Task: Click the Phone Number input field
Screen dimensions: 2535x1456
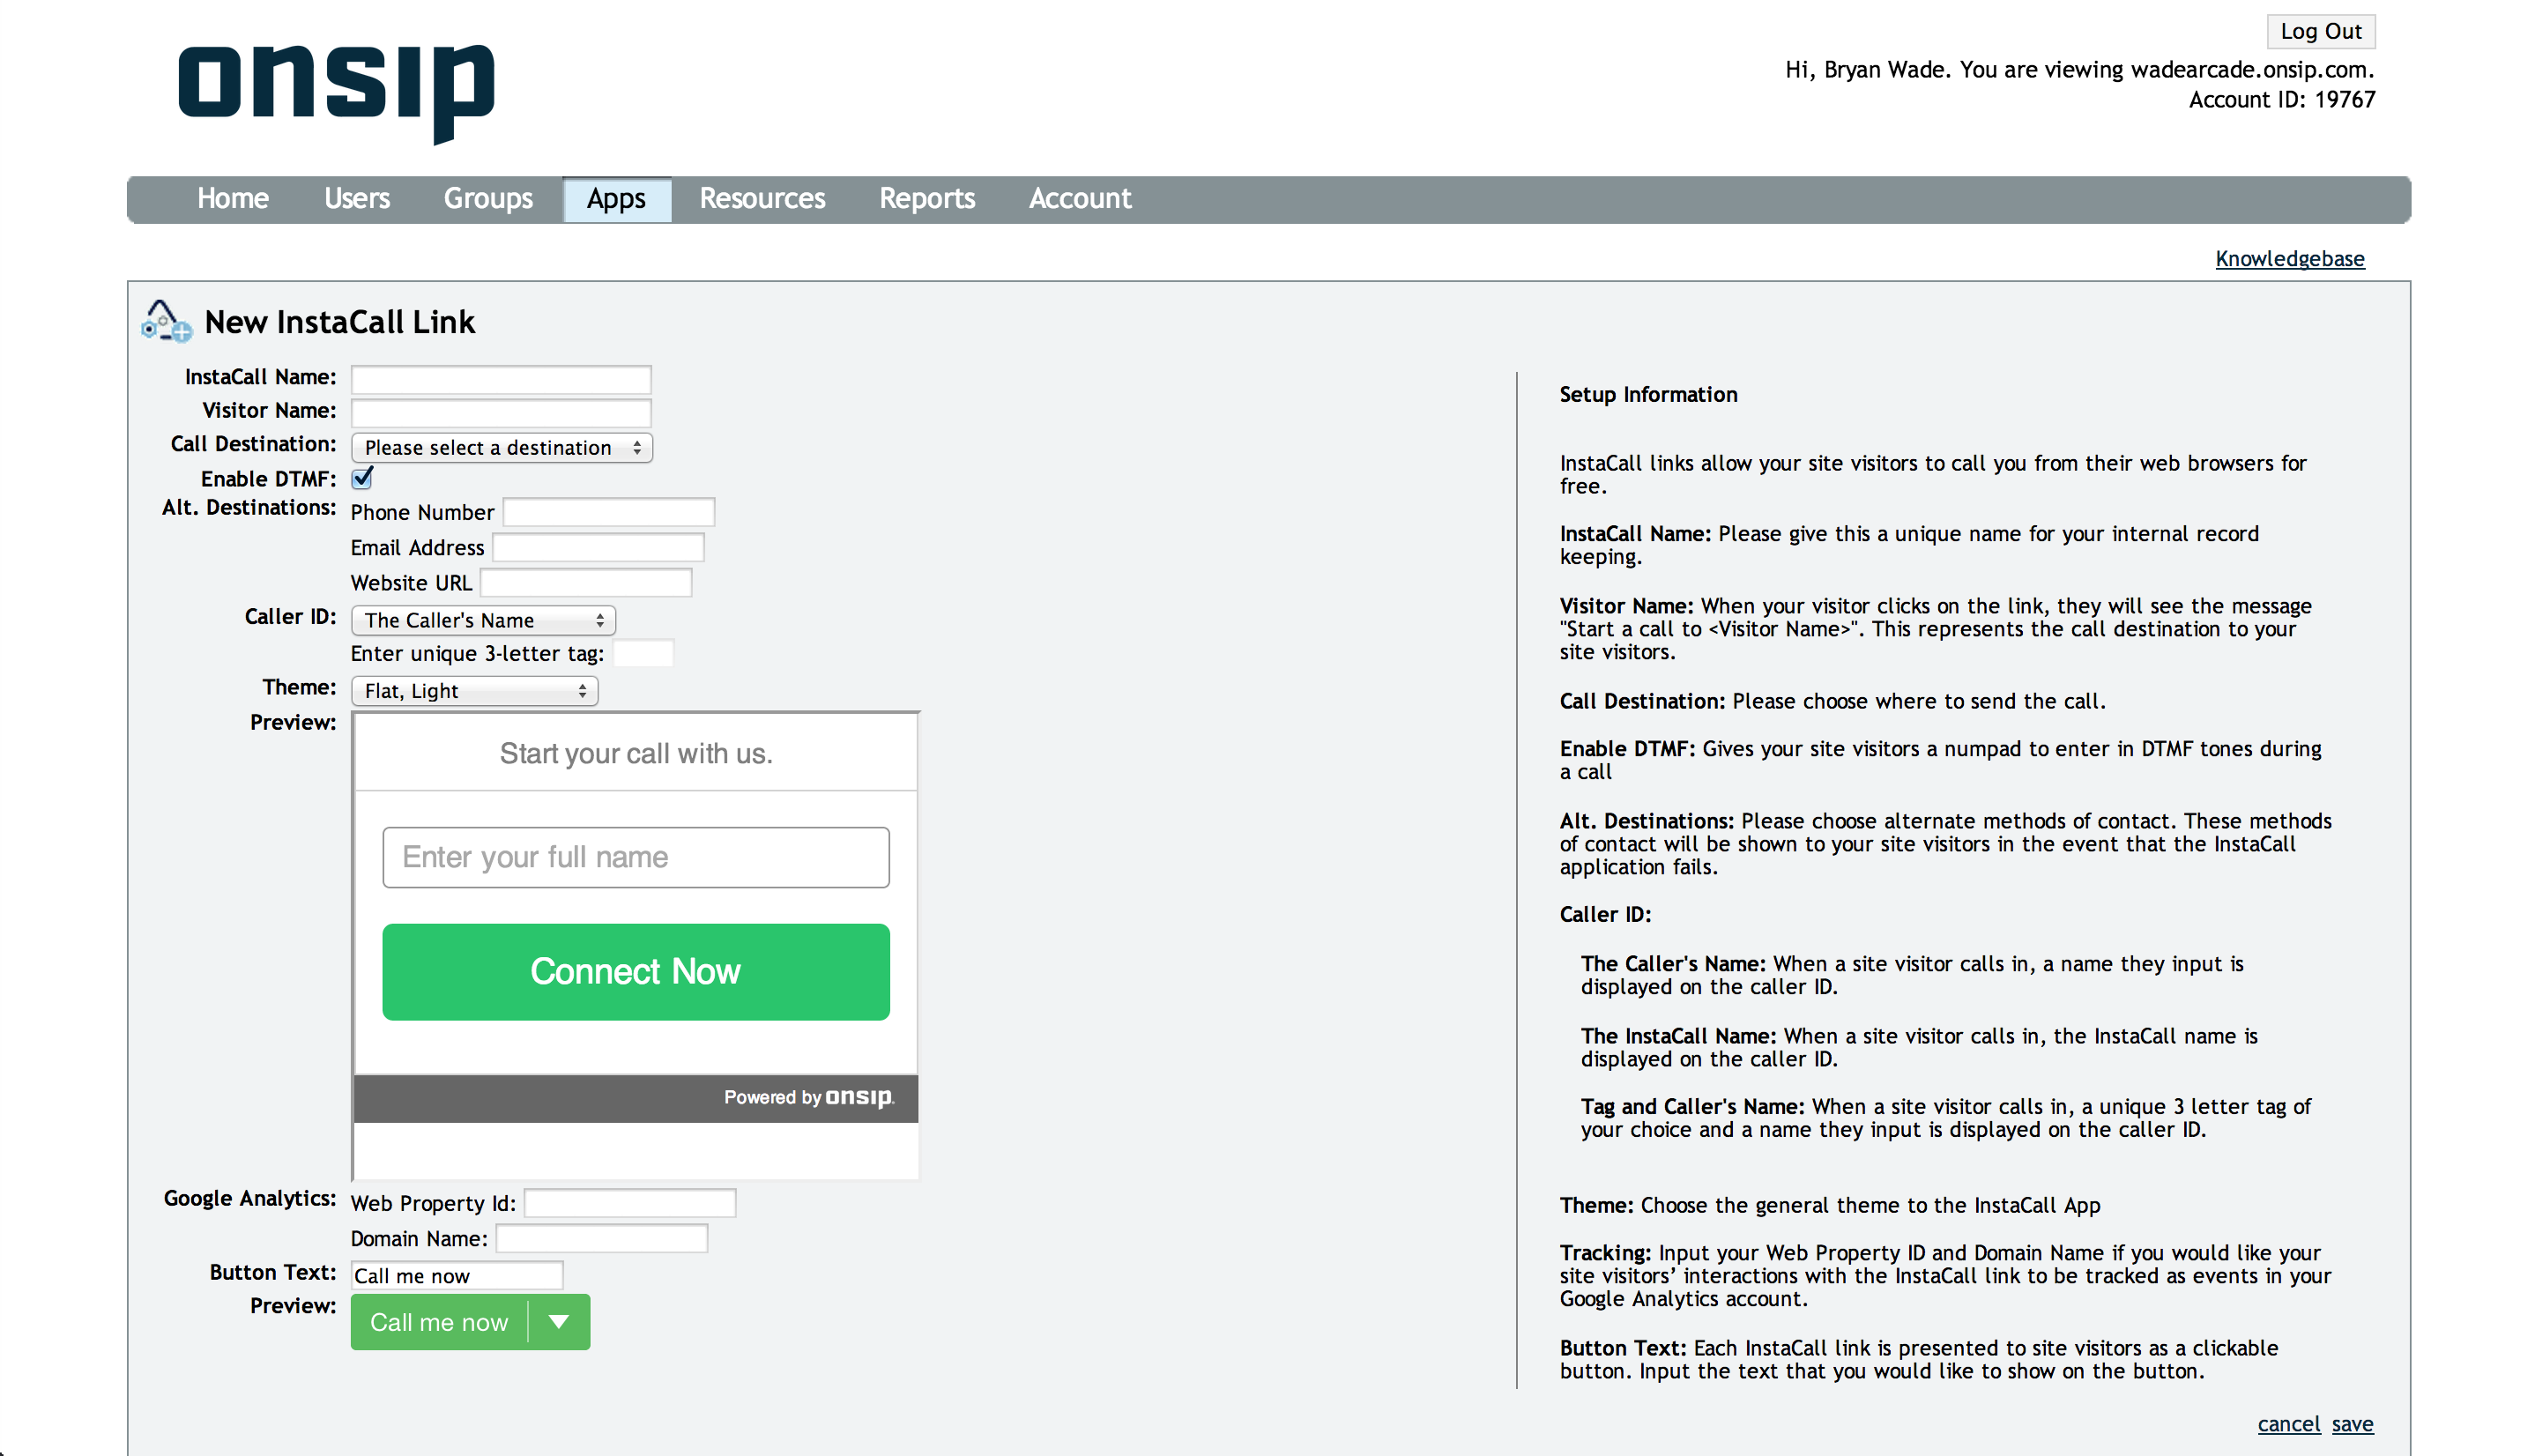Action: point(609,512)
